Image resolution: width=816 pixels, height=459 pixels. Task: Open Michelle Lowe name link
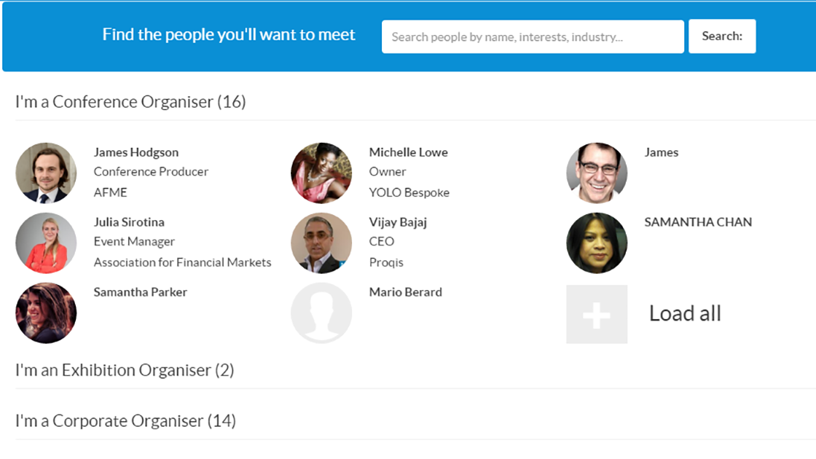(x=408, y=152)
